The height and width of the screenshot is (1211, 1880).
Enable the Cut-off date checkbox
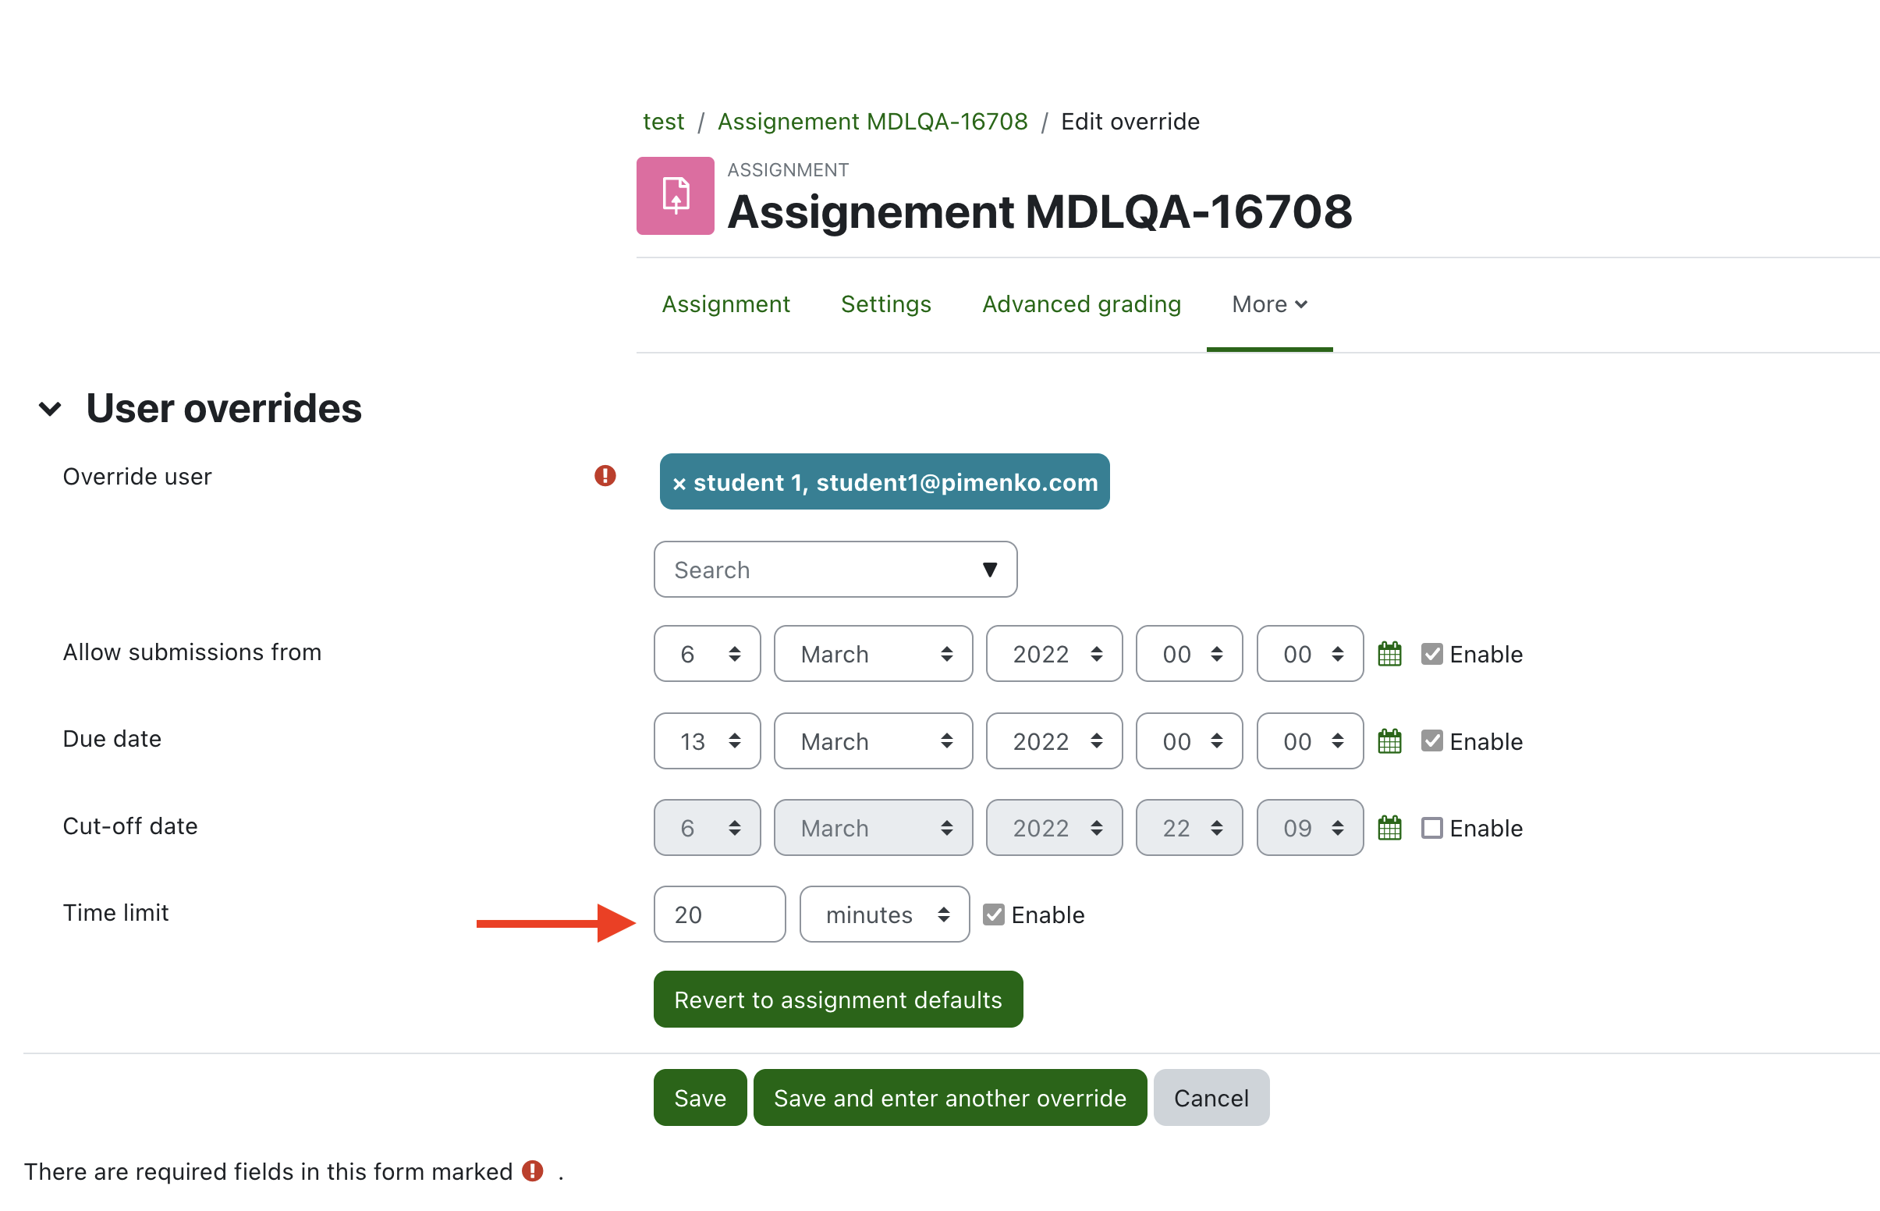[x=1431, y=827]
